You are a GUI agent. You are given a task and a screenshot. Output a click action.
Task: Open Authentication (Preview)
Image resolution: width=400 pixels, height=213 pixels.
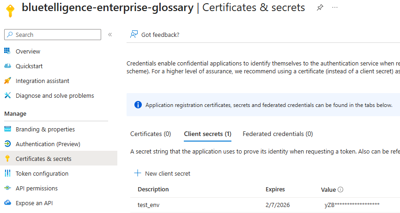(x=48, y=144)
